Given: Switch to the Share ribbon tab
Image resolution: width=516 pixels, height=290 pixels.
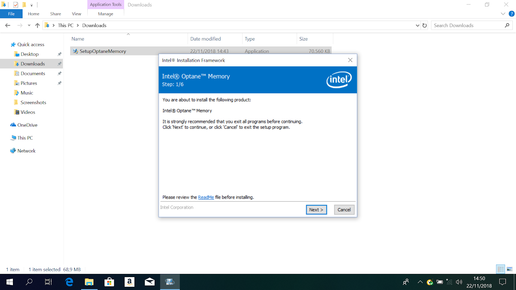Looking at the screenshot, I should (55, 14).
